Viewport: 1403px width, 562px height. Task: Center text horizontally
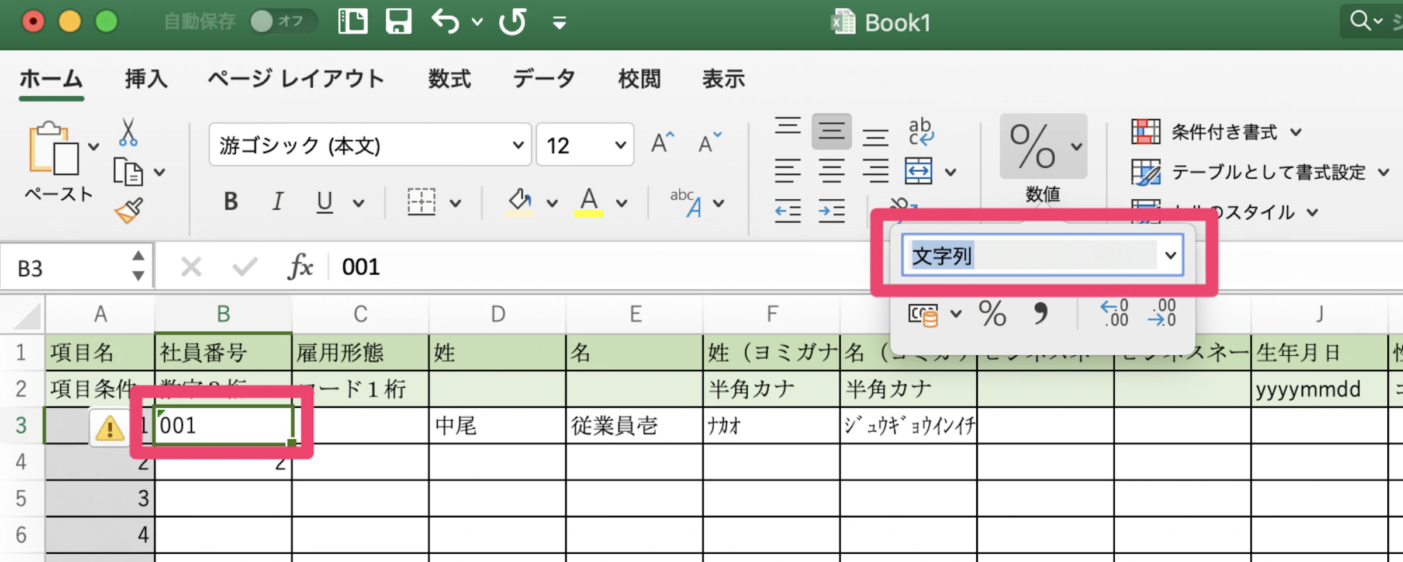[x=831, y=171]
